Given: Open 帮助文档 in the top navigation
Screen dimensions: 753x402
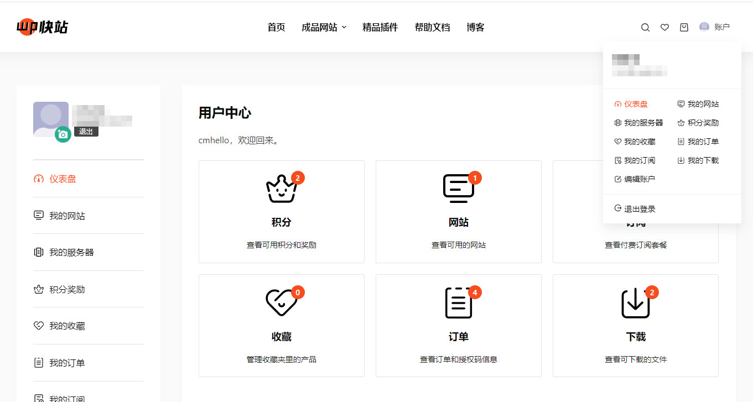Looking at the screenshot, I should tap(432, 27).
